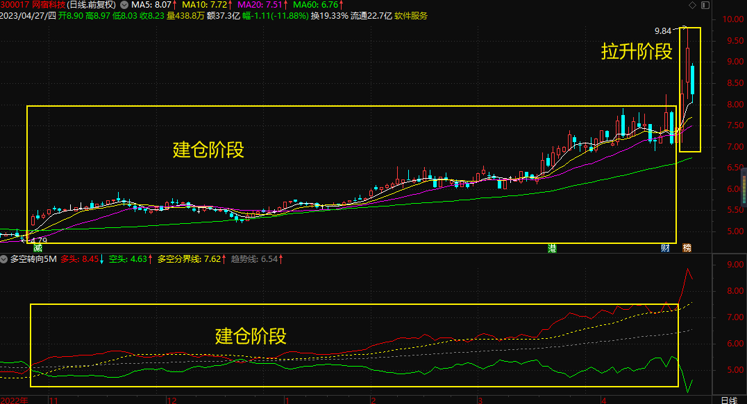
Task: Click the 港 event marker icon
Action: click(552, 247)
